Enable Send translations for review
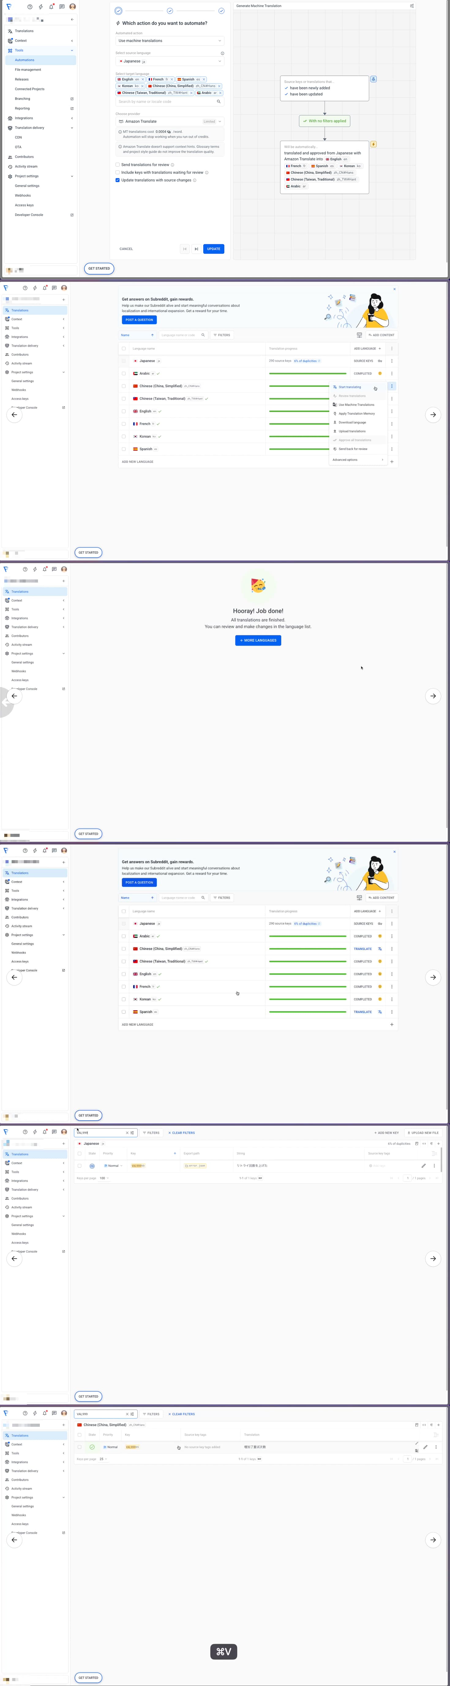The width and height of the screenshot is (450, 1686). pyautogui.click(x=118, y=165)
